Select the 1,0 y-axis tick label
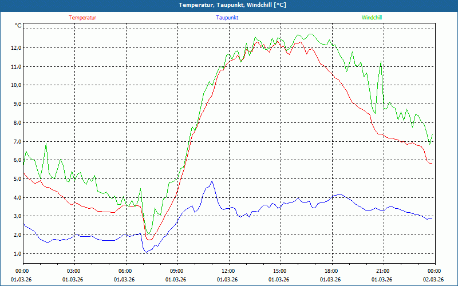This screenshot has height=286, width=458. [x=17, y=253]
